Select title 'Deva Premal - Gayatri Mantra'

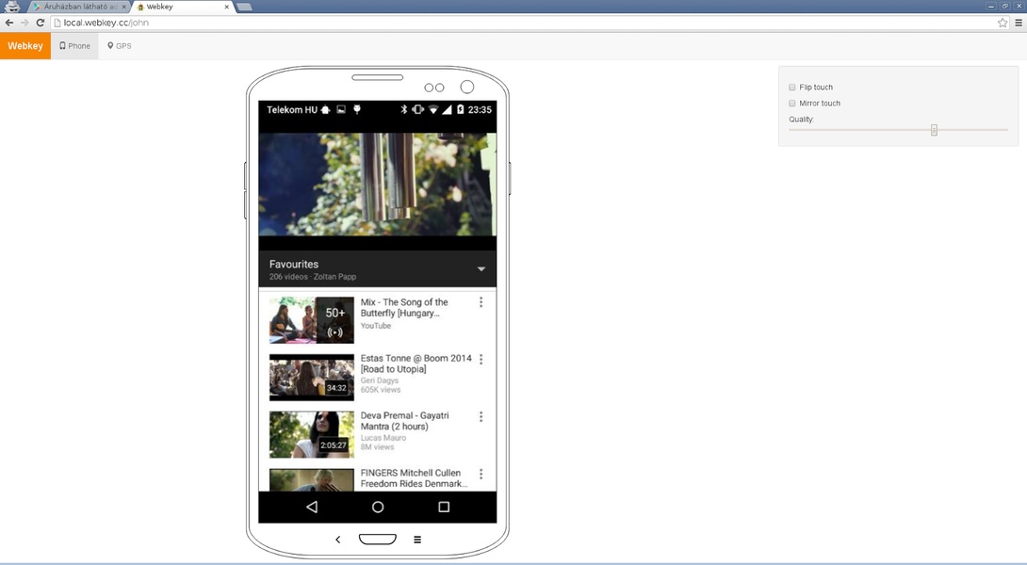point(405,421)
